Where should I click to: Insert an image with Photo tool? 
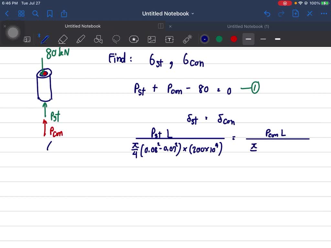point(152,39)
